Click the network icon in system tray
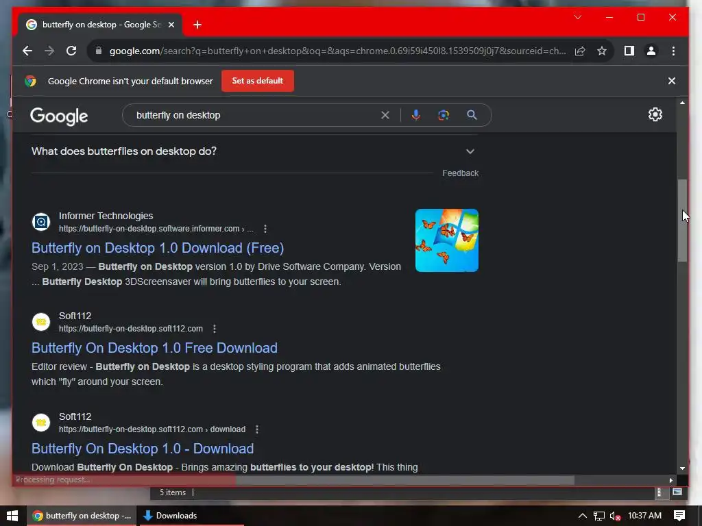The height and width of the screenshot is (526, 702). pos(599,516)
